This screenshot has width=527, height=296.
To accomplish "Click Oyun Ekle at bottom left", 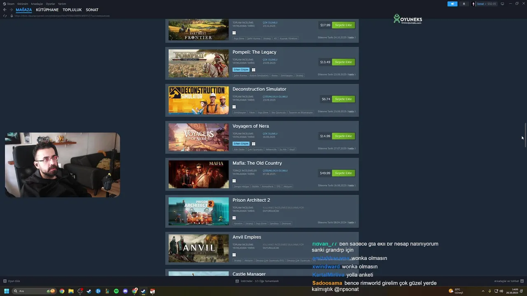I will tap(12, 281).
